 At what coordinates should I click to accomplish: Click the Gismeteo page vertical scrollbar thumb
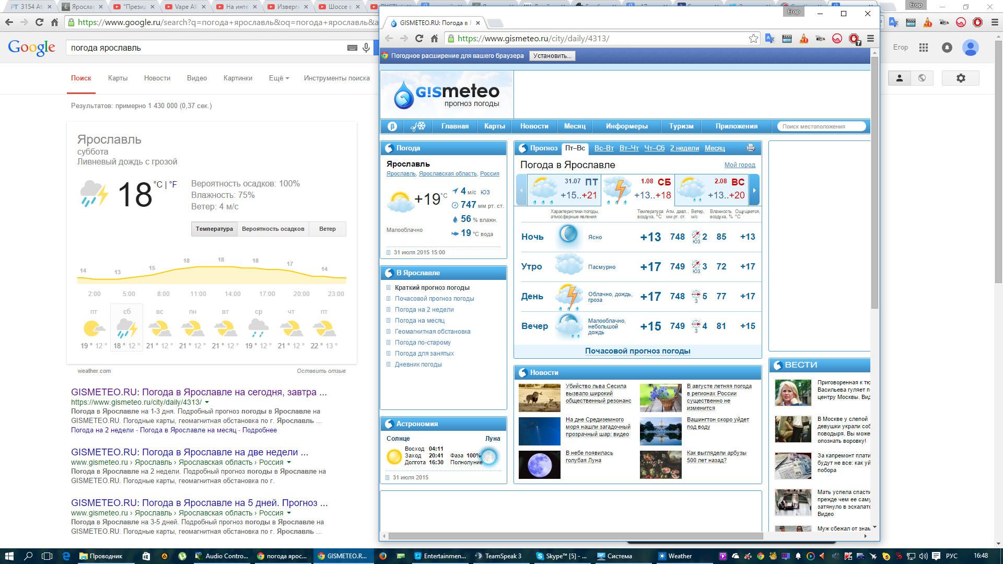[874, 183]
